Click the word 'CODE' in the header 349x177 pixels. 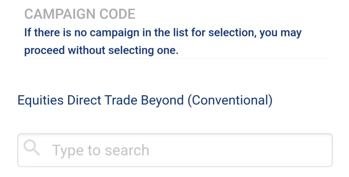point(117,14)
